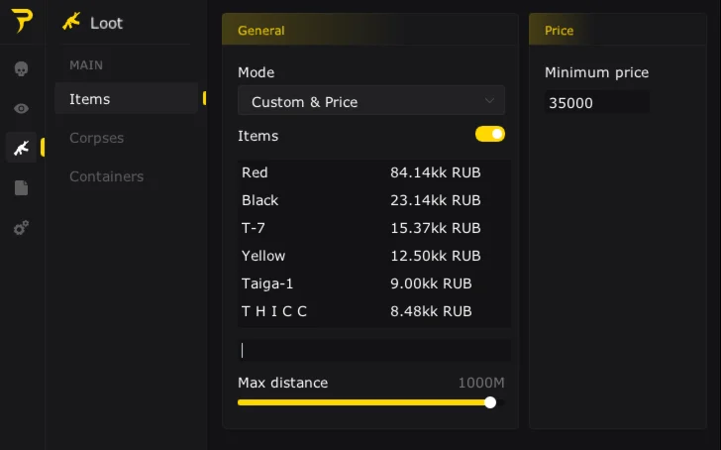Open the gears settings sidebar section
The width and height of the screenshot is (721, 450).
point(22,227)
